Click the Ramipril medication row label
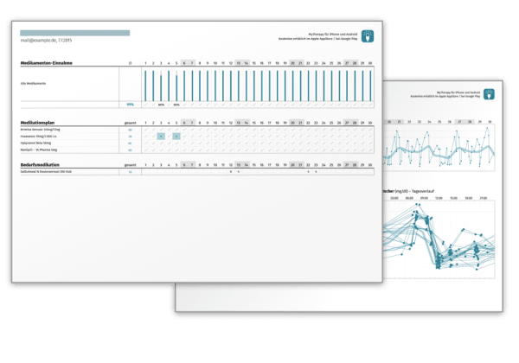Screen dimensions: 519x363 pyautogui.click(x=41, y=150)
